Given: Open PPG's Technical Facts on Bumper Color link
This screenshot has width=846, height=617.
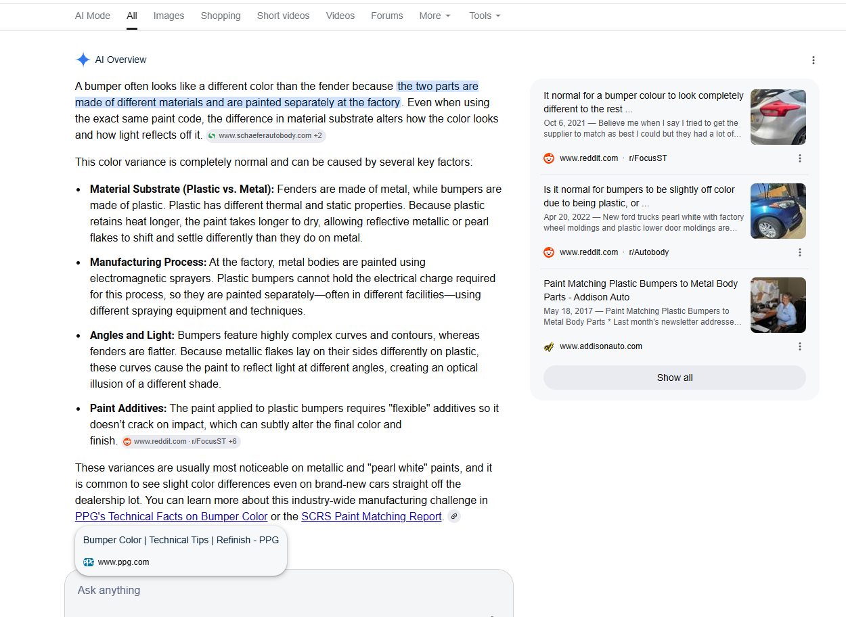Looking at the screenshot, I should tap(171, 516).
